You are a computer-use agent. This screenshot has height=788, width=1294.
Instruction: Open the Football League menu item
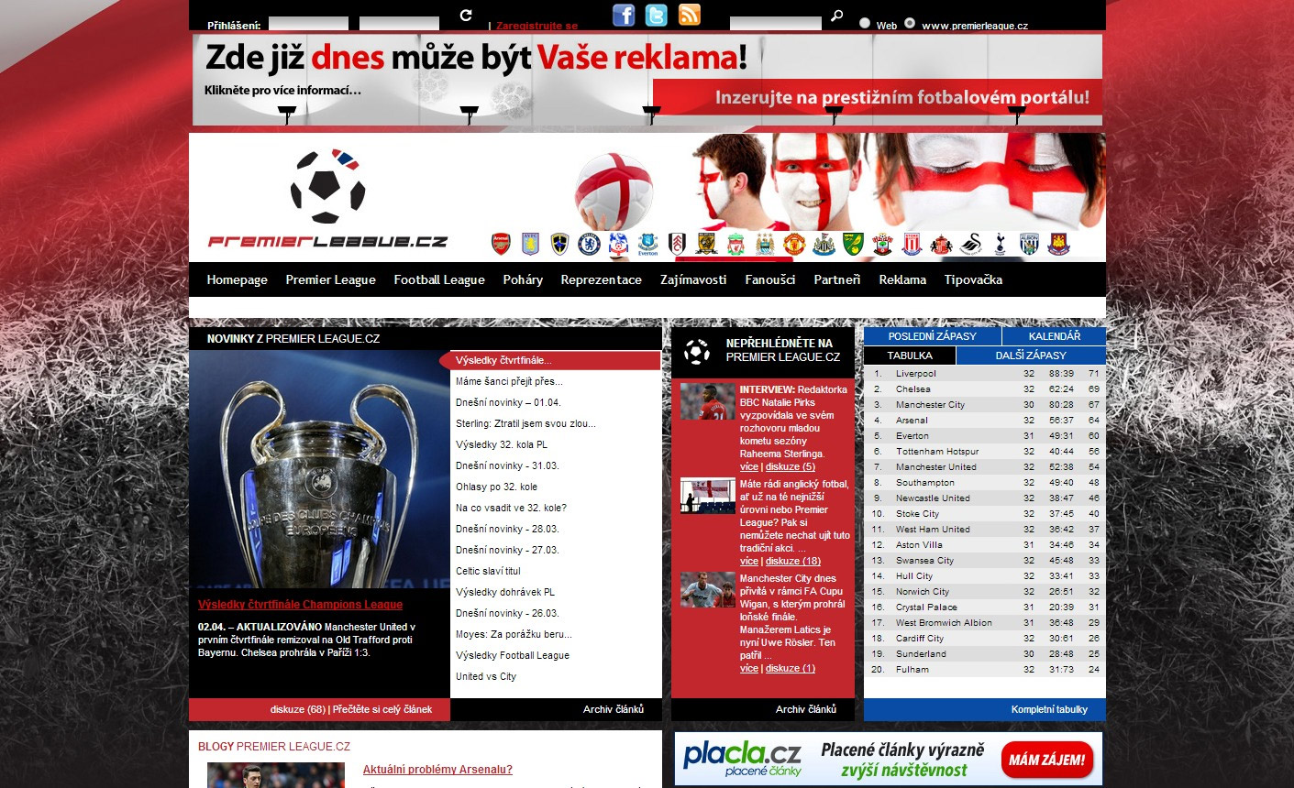coord(439,279)
